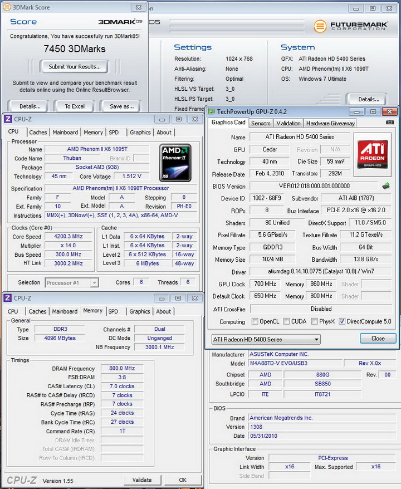
Task: Click the Validate button in CPU-Z
Action: (142, 480)
